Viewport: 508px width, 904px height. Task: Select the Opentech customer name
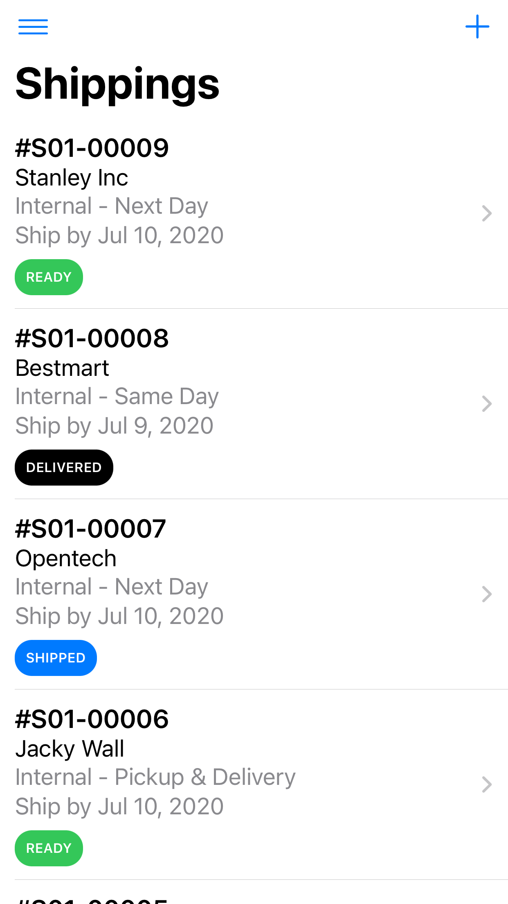[66, 559]
